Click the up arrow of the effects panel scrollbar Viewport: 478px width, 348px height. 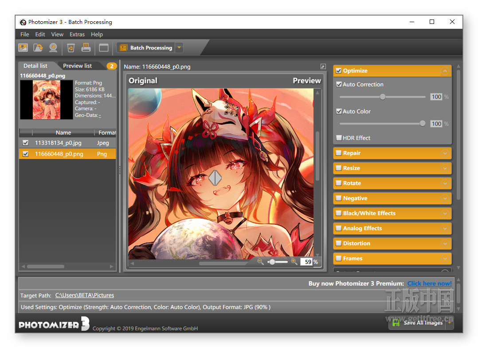point(458,66)
